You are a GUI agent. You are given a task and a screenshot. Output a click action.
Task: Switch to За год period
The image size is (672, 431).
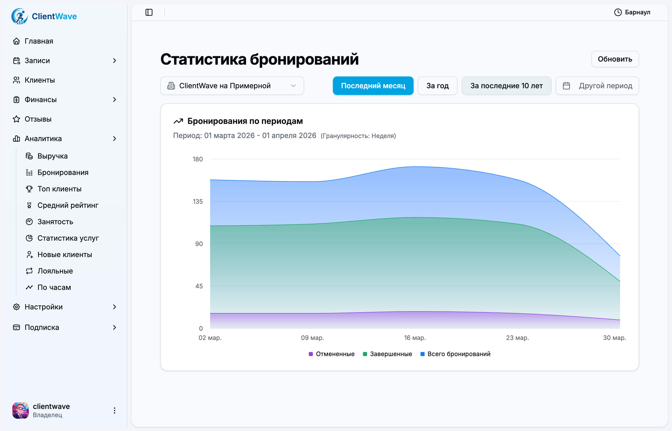(437, 86)
